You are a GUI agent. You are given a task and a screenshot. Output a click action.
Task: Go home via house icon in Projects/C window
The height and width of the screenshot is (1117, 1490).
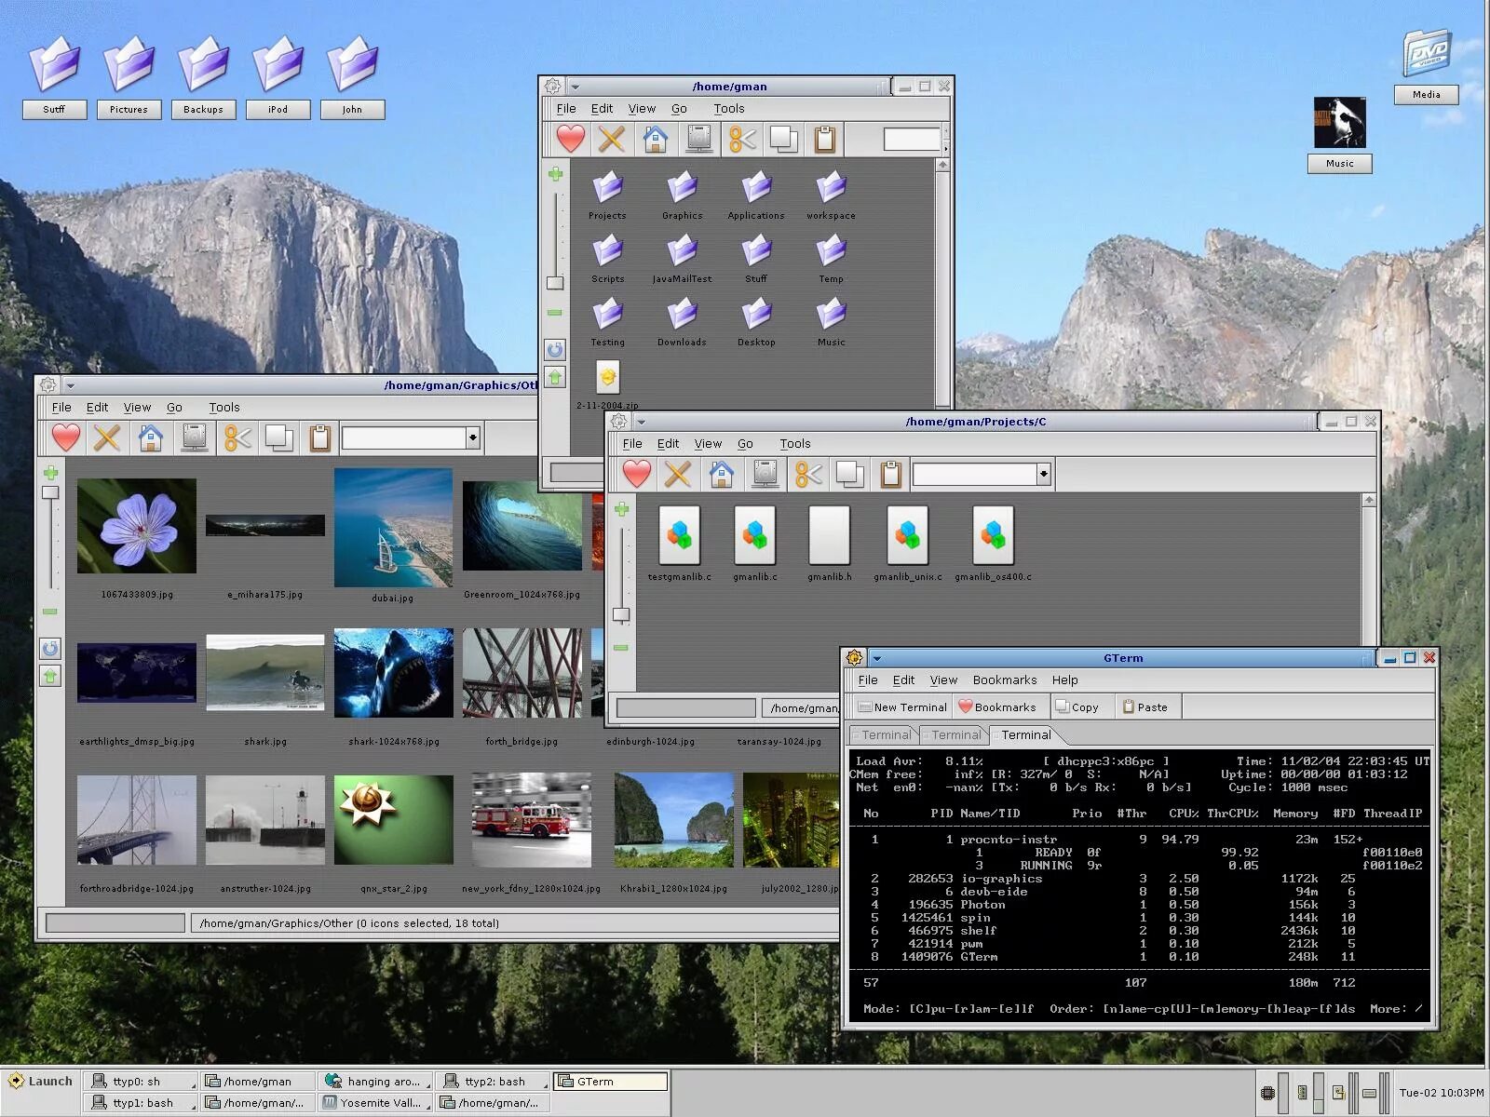coord(721,474)
